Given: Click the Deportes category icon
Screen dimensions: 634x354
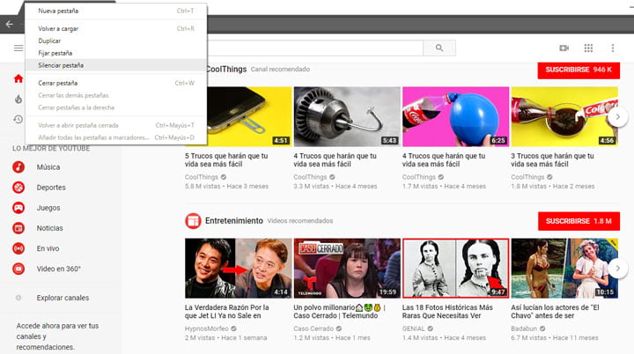Looking at the screenshot, I should (18, 188).
